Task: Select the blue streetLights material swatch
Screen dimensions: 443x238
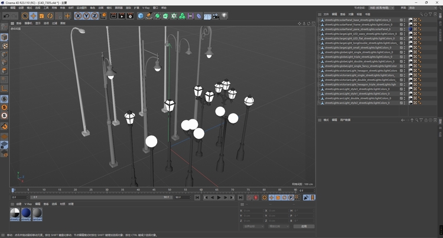Action: [26, 213]
